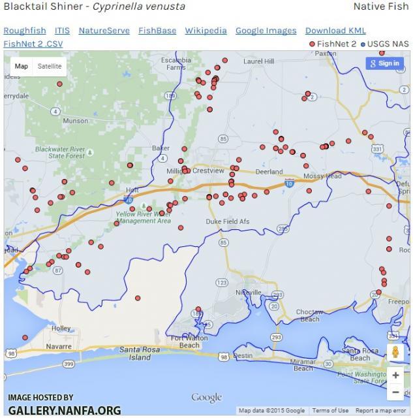Screen dimensions: 413x418
Task: Zoom in with the plus button
Action: tap(395, 375)
